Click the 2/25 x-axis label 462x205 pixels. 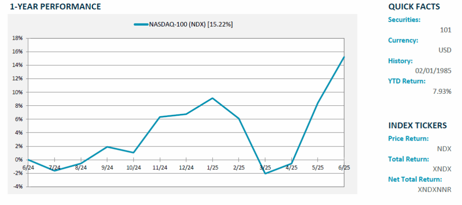[x=239, y=168]
